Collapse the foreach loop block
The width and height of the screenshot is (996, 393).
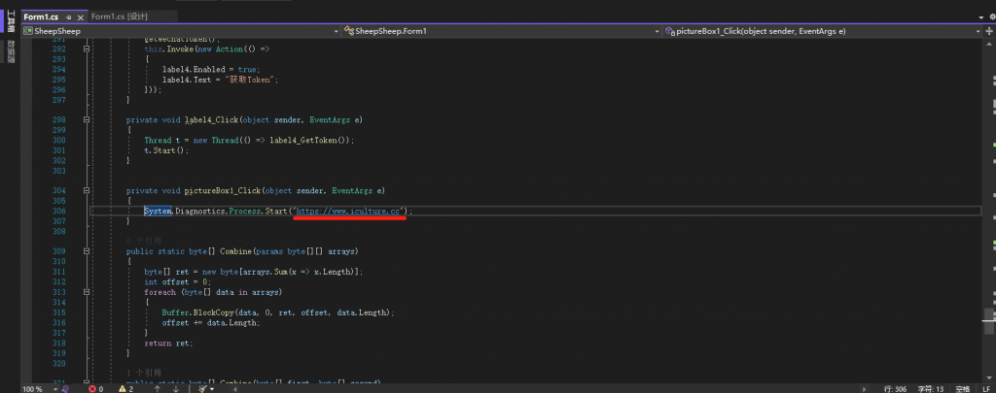click(x=87, y=292)
